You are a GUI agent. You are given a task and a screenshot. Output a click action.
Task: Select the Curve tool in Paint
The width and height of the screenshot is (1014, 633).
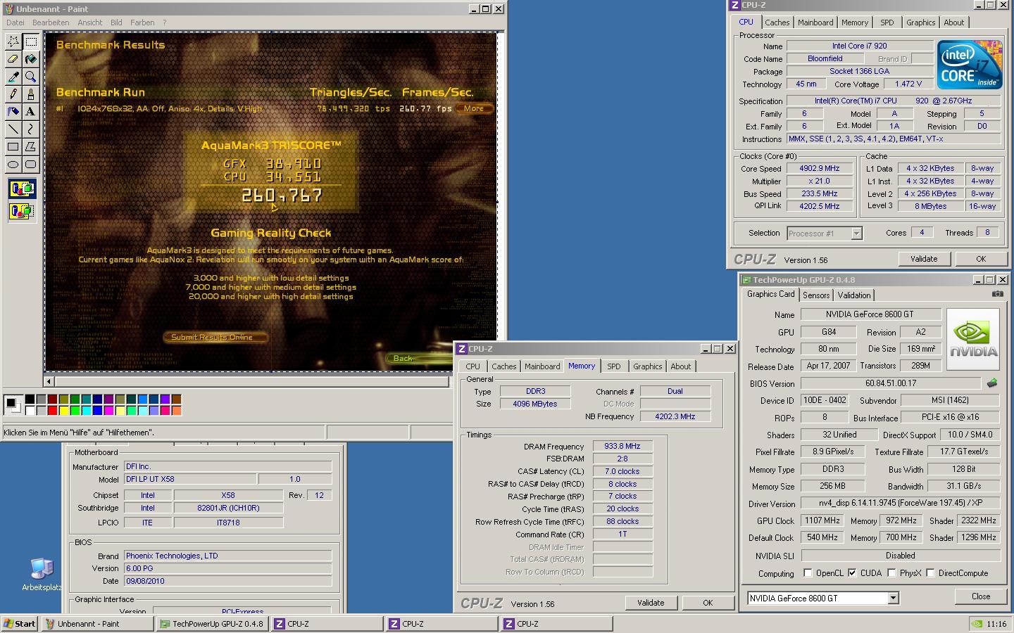tap(30, 129)
